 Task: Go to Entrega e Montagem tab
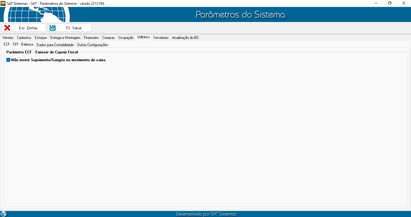tap(65, 38)
